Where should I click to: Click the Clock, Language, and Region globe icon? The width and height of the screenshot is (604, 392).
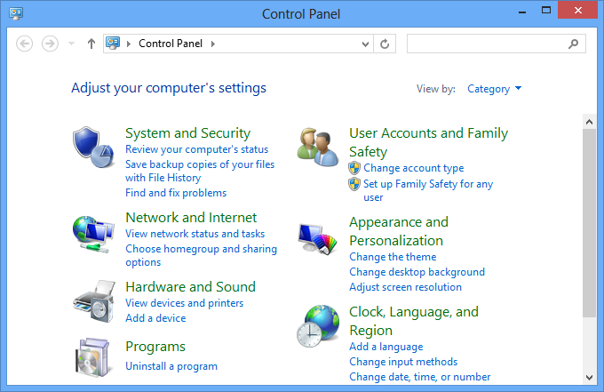[318, 325]
